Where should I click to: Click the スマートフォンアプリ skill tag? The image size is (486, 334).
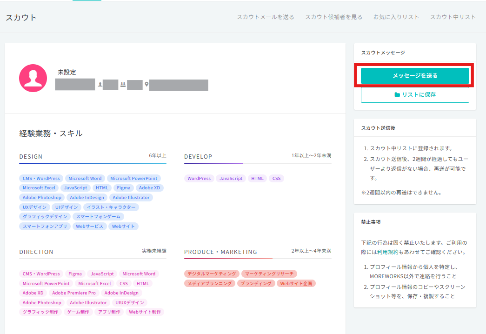point(45,227)
